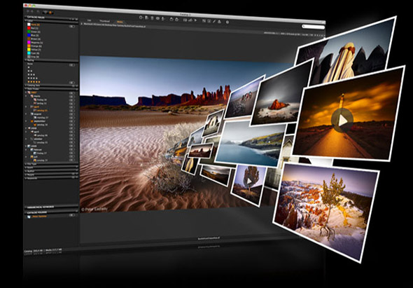The height and width of the screenshot is (288, 413).
Task: Expand the People section
Action: click(x=26, y=174)
